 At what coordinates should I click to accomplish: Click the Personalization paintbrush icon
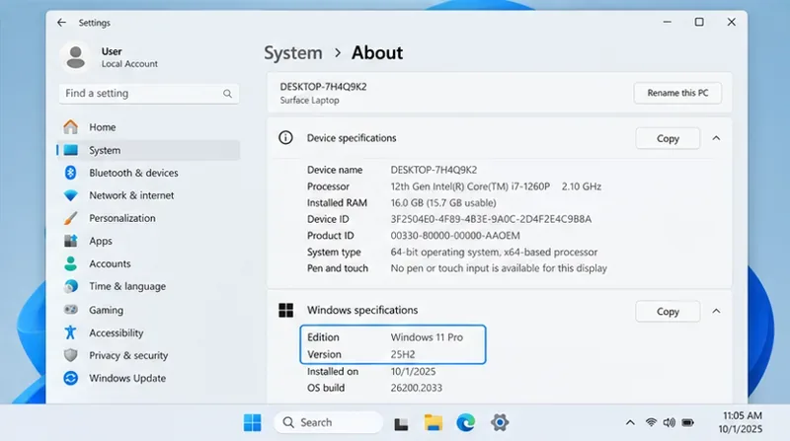pos(70,218)
